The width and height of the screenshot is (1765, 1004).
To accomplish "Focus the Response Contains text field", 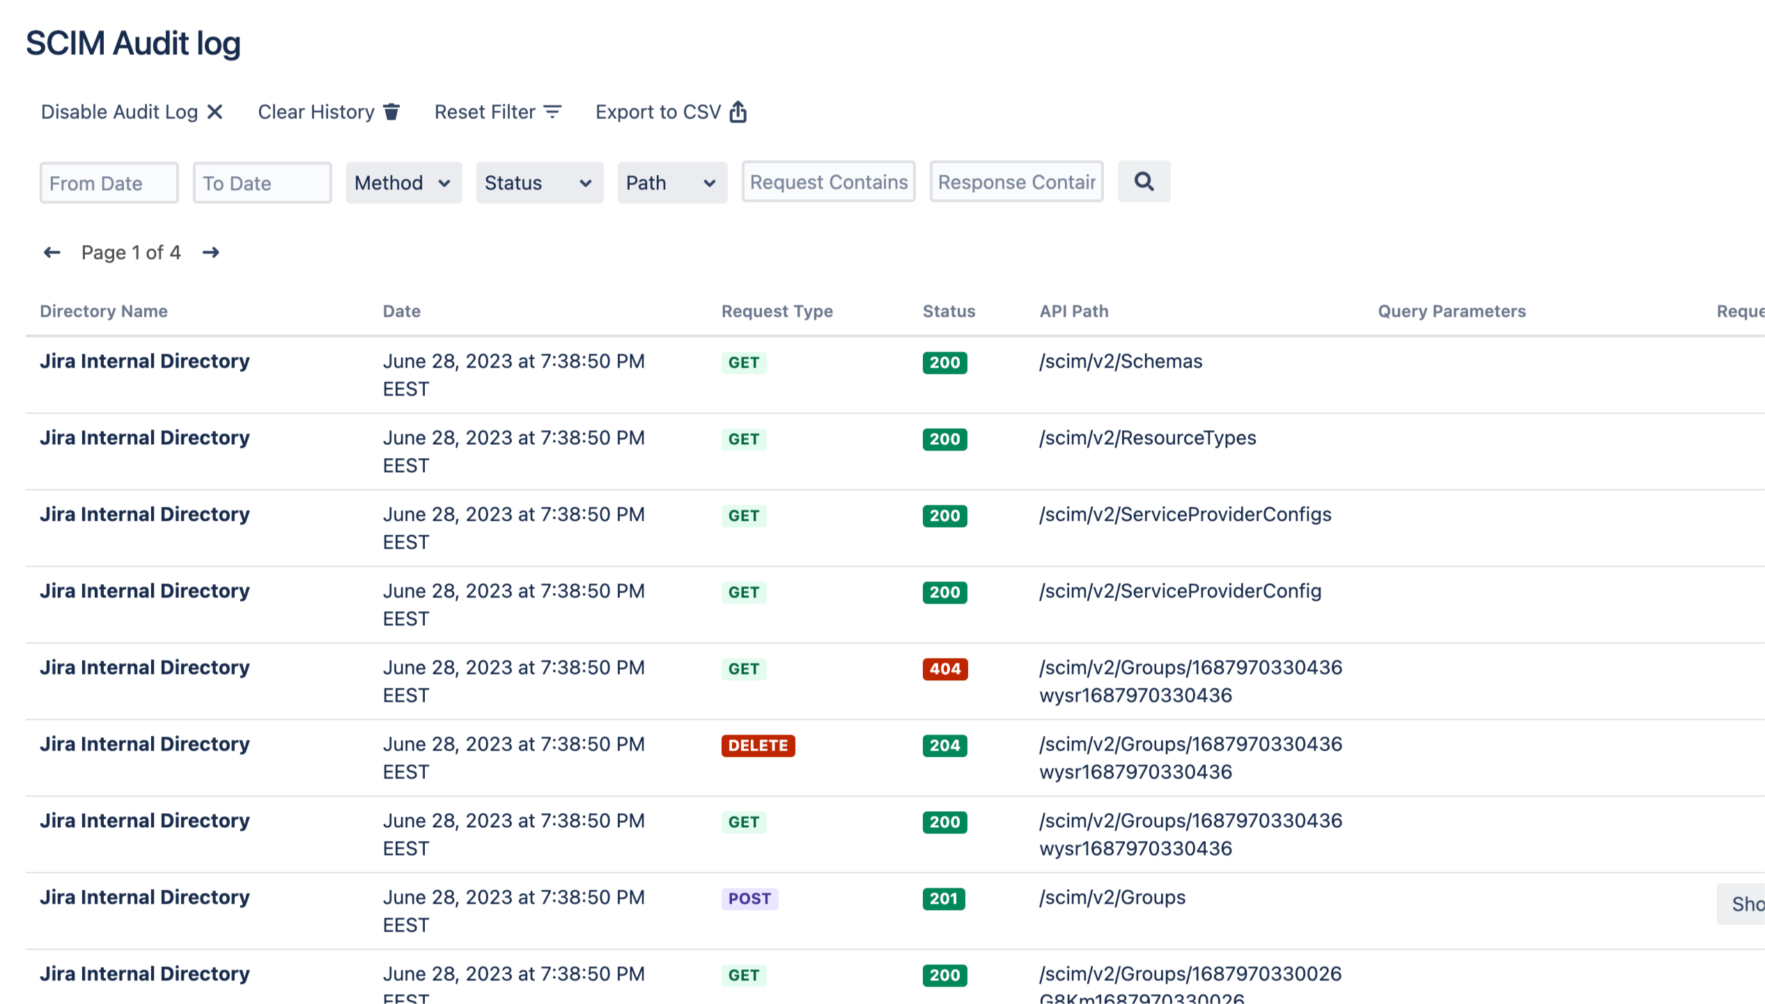I will [1016, 182].
